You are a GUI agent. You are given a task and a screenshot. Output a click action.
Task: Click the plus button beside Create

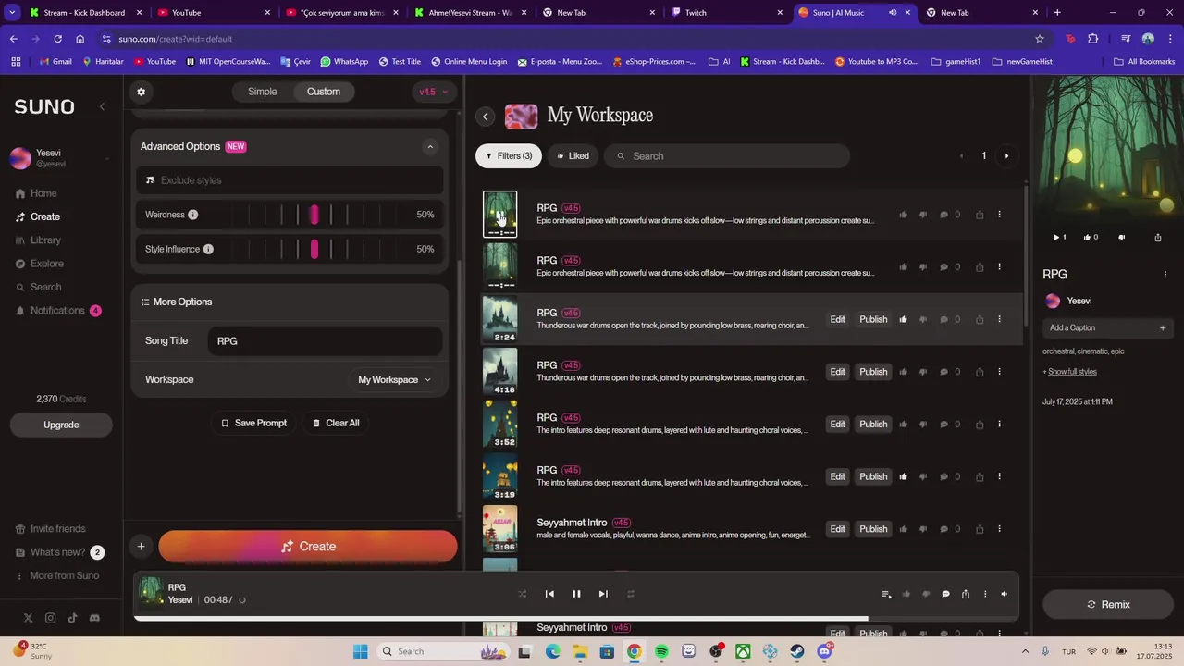click(x=141, y=547)
